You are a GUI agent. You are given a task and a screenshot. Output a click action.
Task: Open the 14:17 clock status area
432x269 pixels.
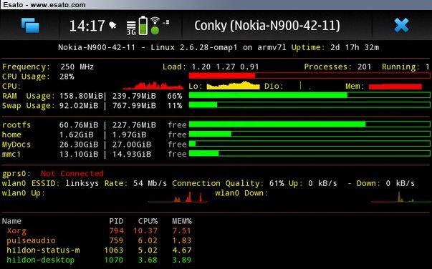click(87, 26)
